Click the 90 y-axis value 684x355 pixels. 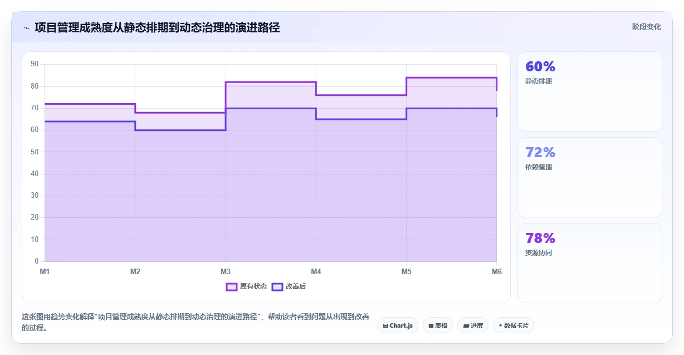pyautogui.click(x=35, y=64)
